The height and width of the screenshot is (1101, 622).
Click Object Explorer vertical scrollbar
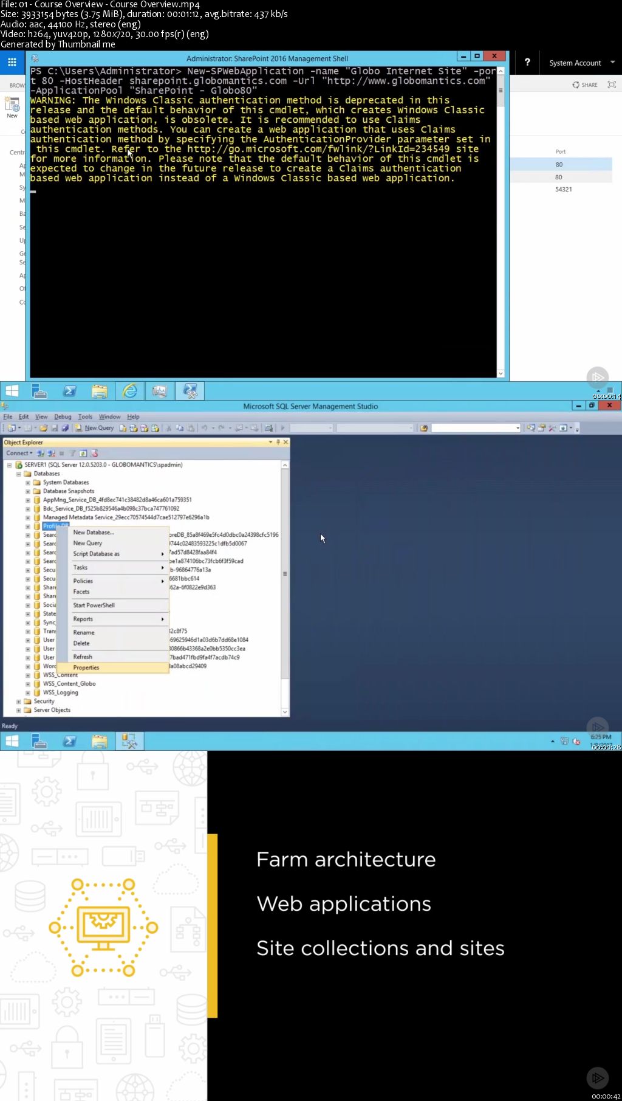(285, 588)
